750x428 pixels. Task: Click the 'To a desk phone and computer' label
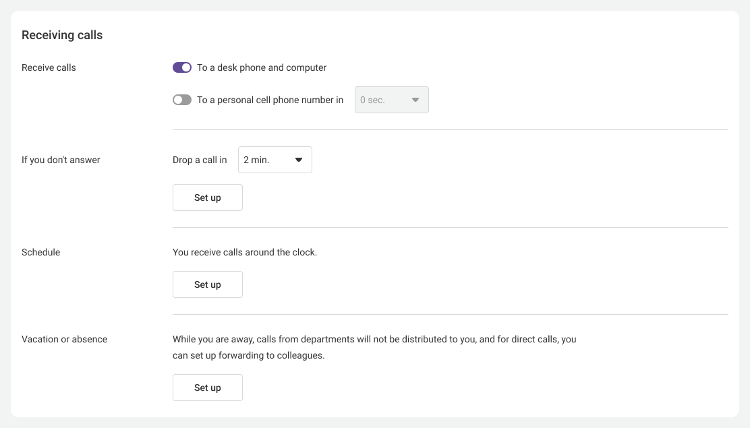[x=261, y=67]
